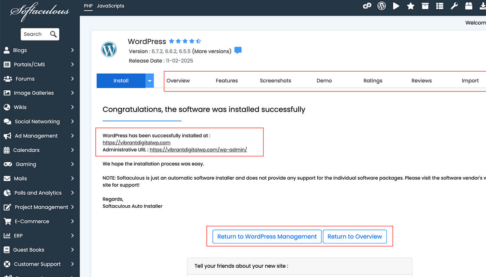
Task: Click the Social Networking chat bubbles icon
Action: (x=7, y=122)
